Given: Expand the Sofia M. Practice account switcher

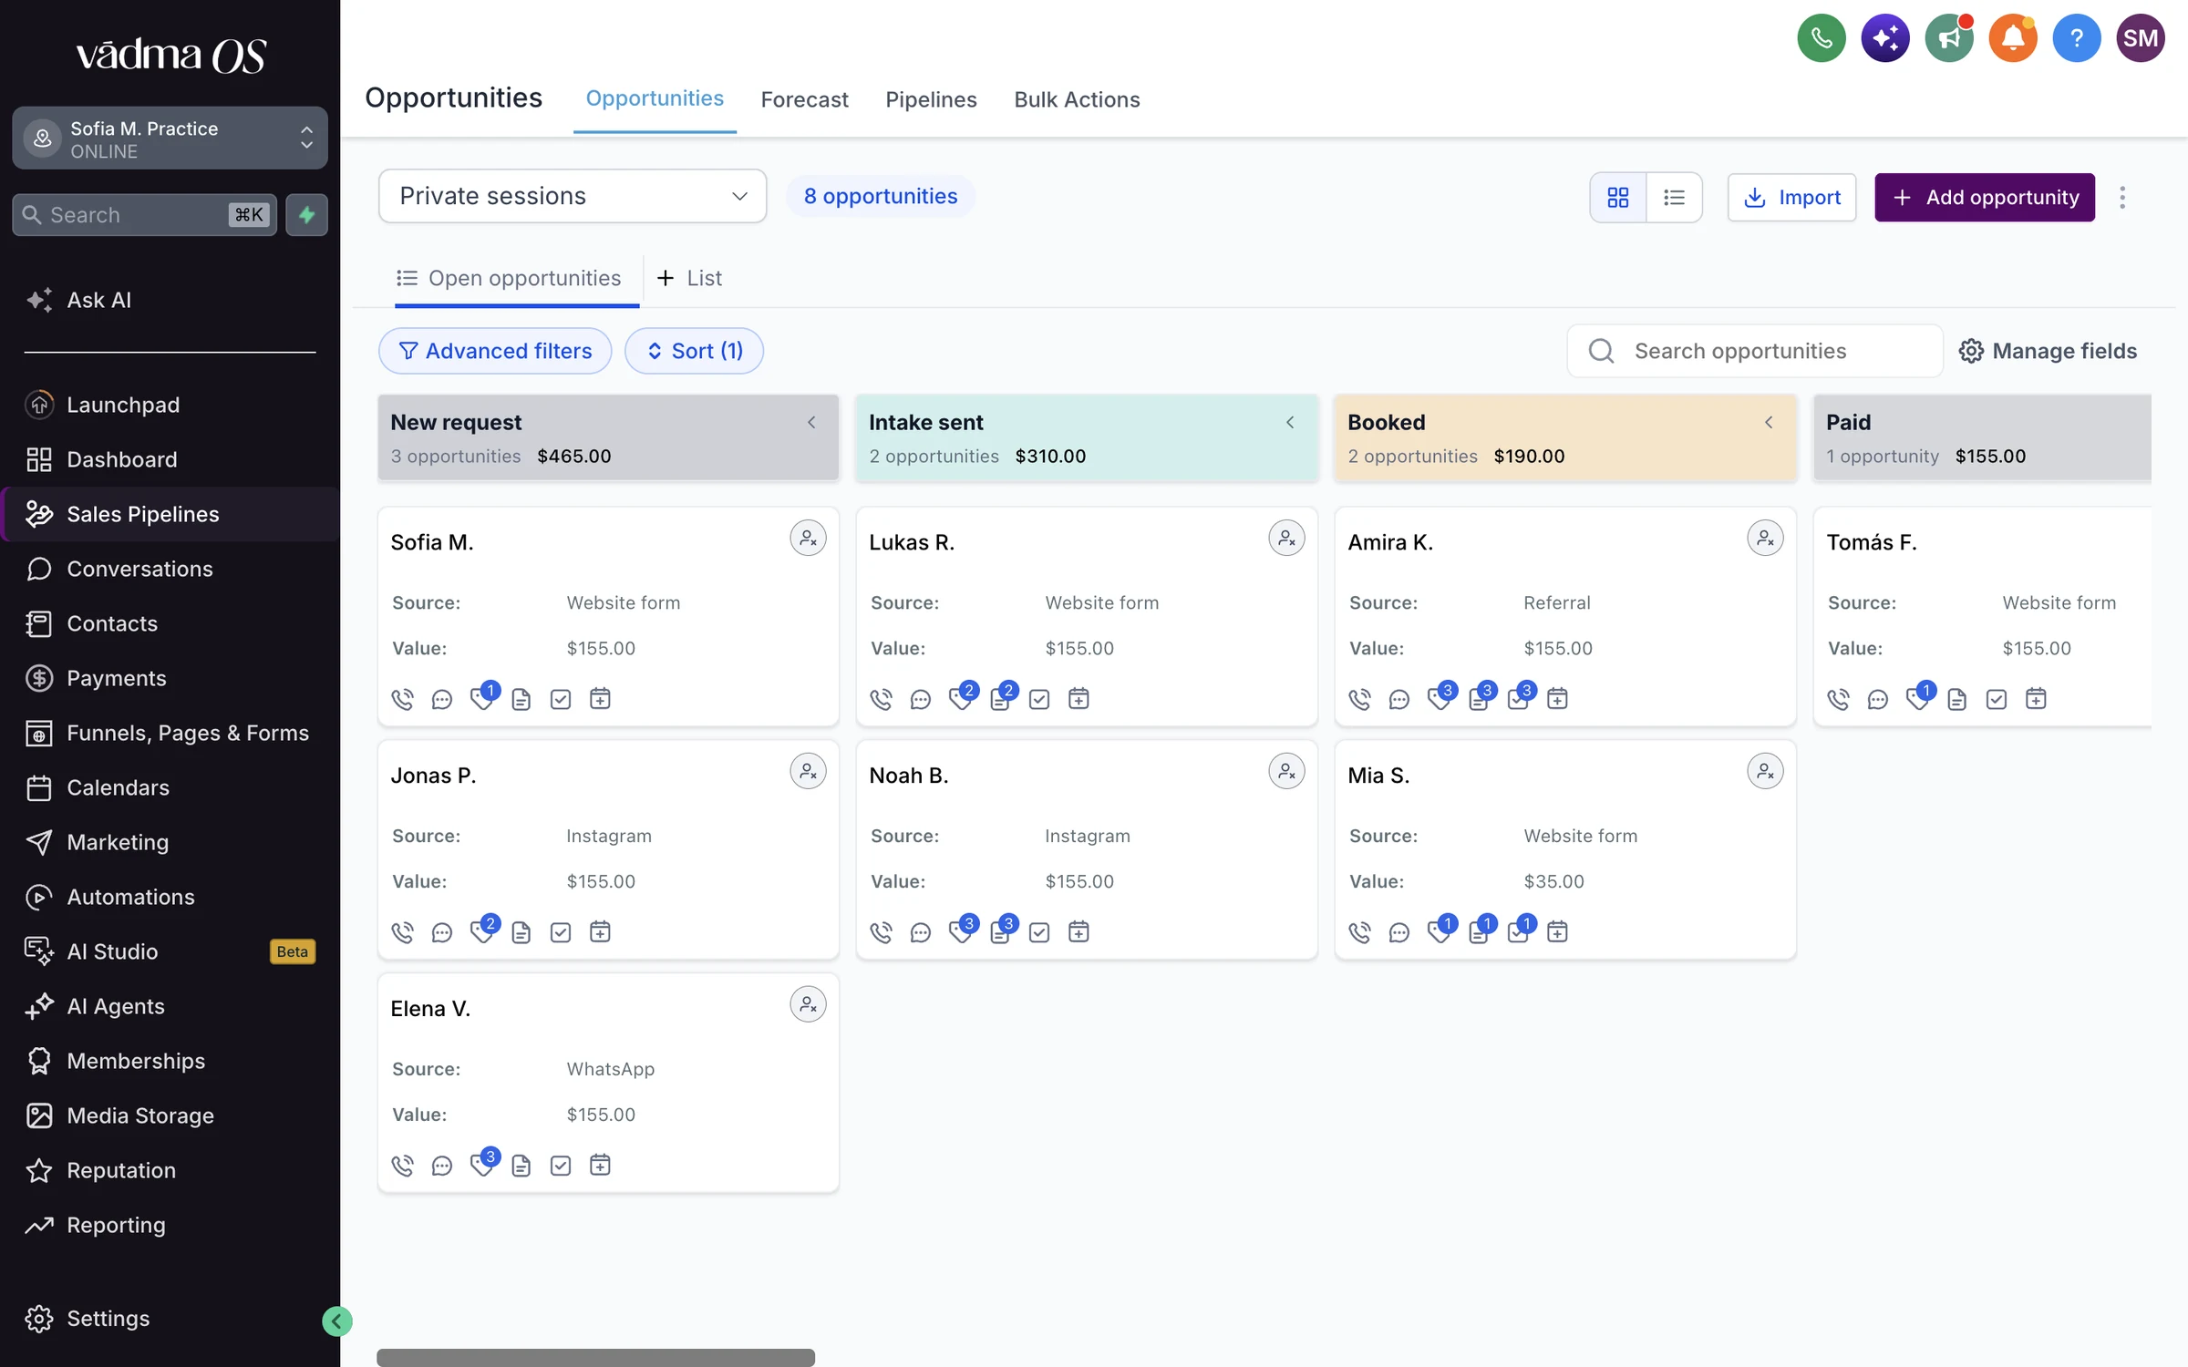Looking at the screenshot, I should click(170, 139).
